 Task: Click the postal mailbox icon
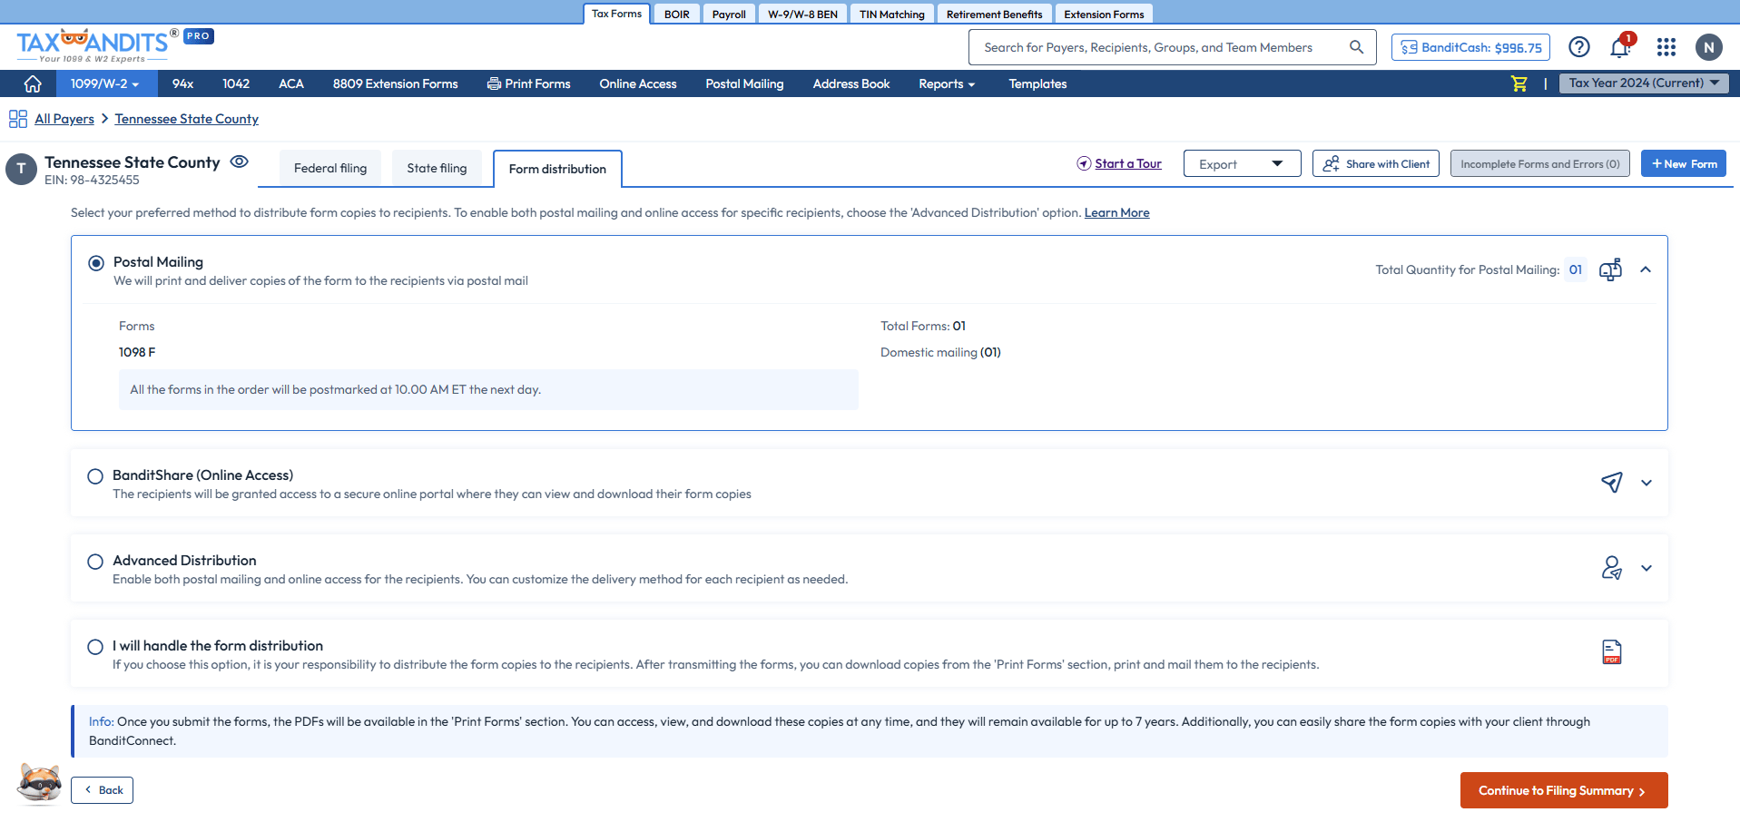click(1610, 269)
